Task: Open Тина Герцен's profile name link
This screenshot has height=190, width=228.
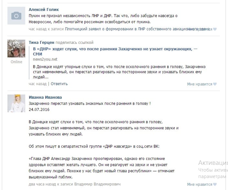Action: pos(41,43)
